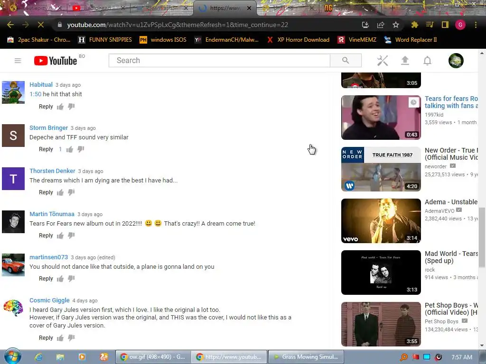Launch Internet Explorer from taskbar

coord(38,357)
